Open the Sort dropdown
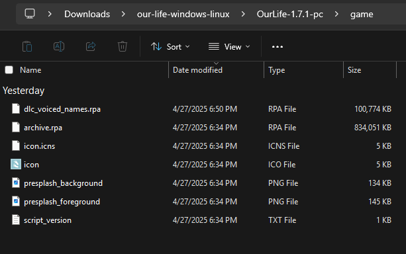This screenshot has height=254, width=406. (170, 47)
